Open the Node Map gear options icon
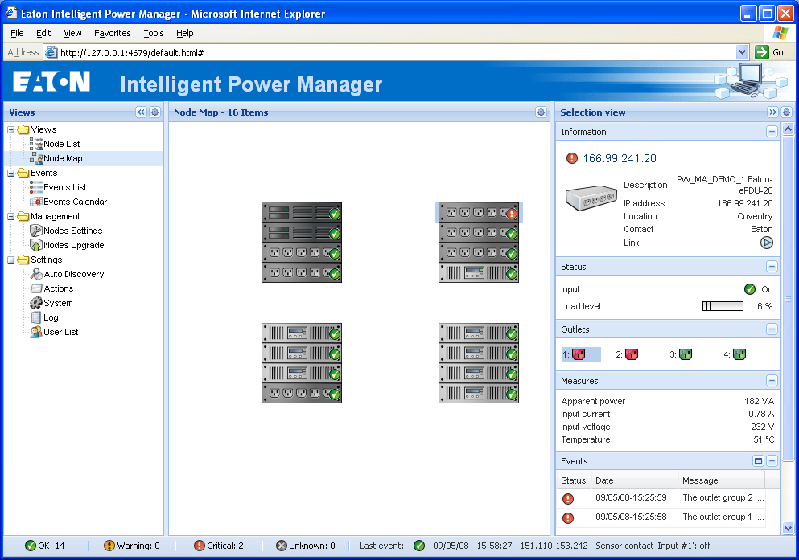This screenshot has width=799, height=560. (541, 112)
